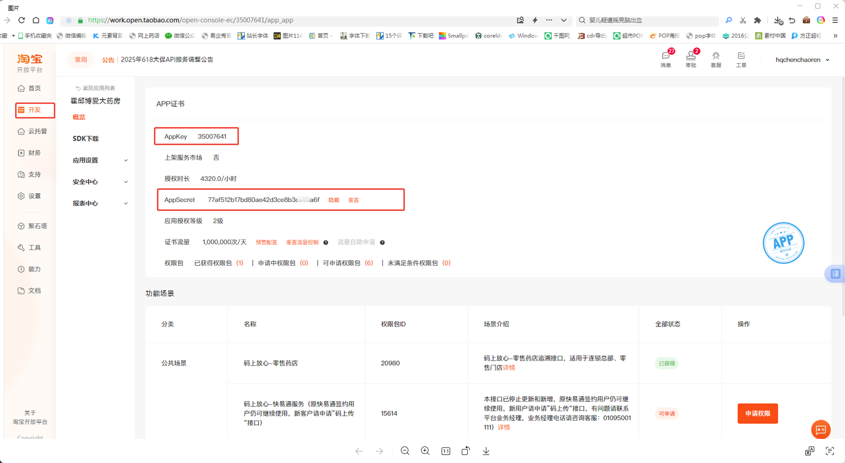Click the previous image arrow
Screen dimensions: 845x463
pyautogui.click(x=359, y=451)
